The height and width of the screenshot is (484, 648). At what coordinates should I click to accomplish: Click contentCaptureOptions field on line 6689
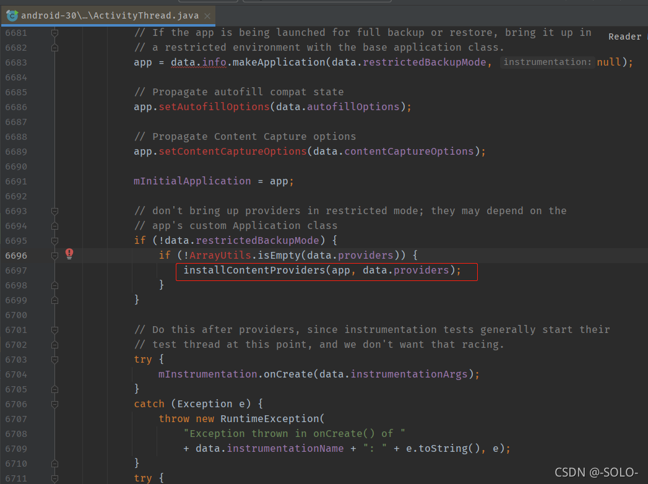click(409, 152)
